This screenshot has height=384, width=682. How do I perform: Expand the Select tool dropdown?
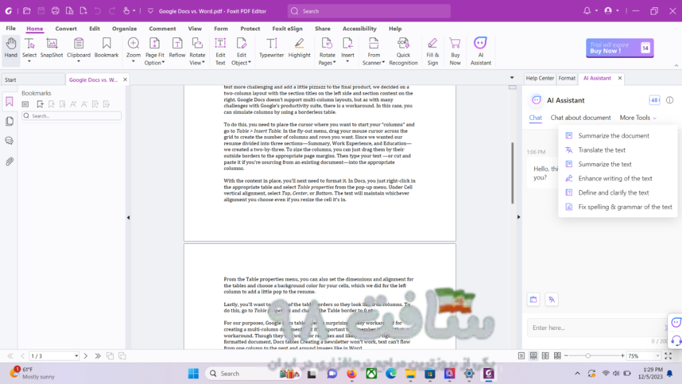29,61
